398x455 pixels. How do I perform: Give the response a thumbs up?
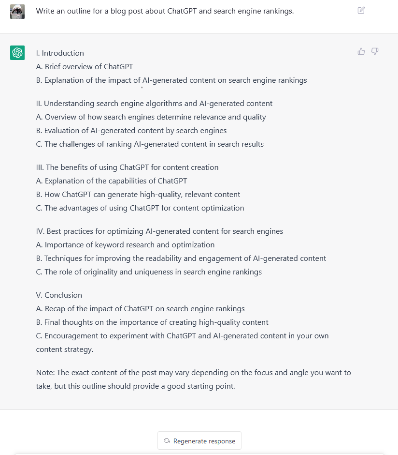click(361, 51)
